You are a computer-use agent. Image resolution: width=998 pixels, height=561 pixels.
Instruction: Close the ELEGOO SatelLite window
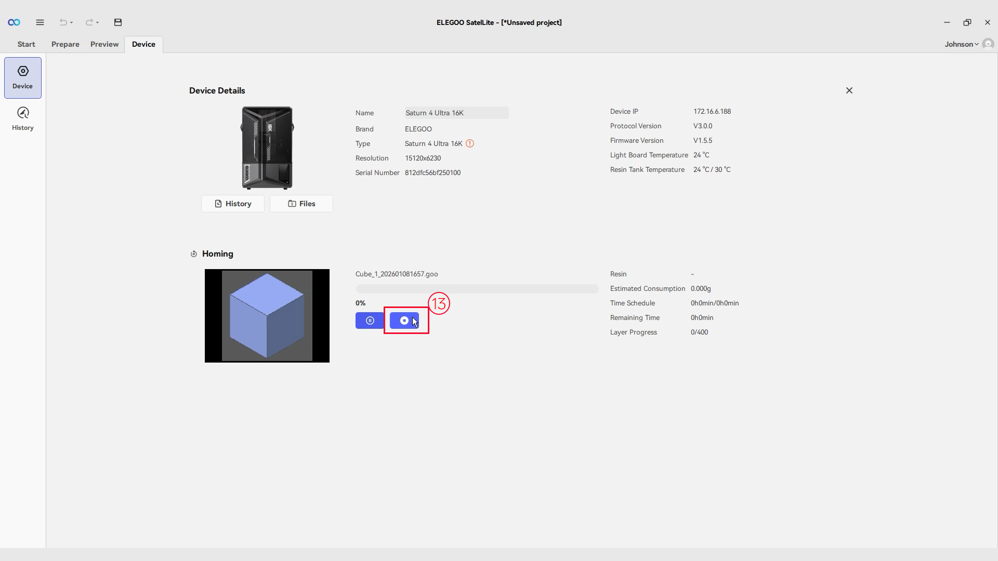pyautogui.click(x=988, y=22)
